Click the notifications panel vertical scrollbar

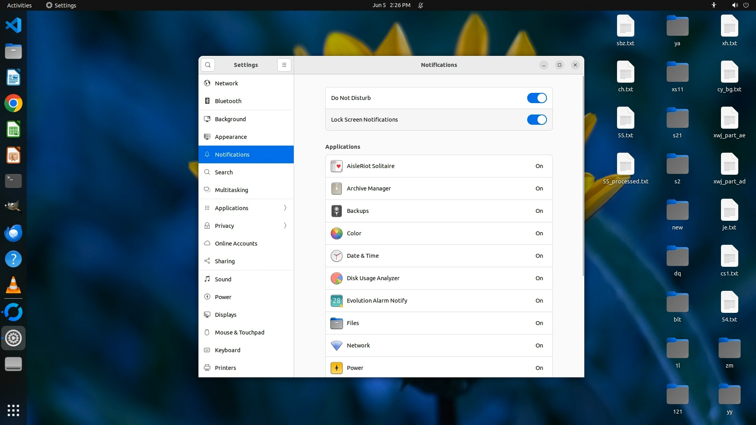point(583,176)
